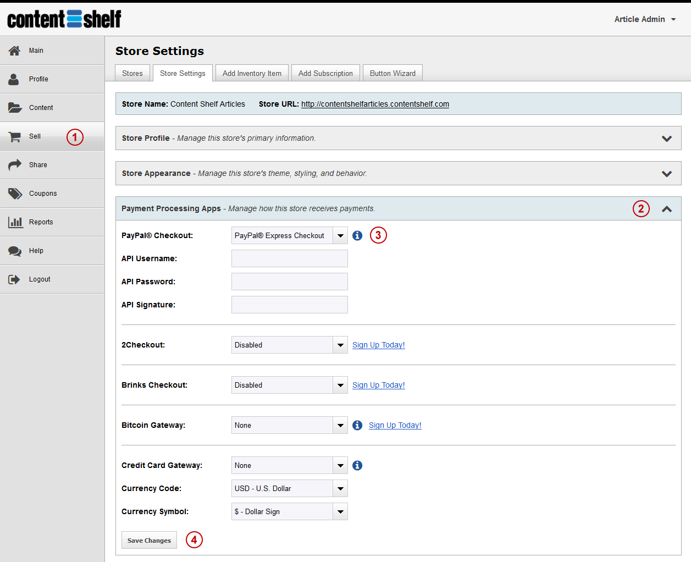
Task: Click the Content folder icon
Action: pos(15,108)
